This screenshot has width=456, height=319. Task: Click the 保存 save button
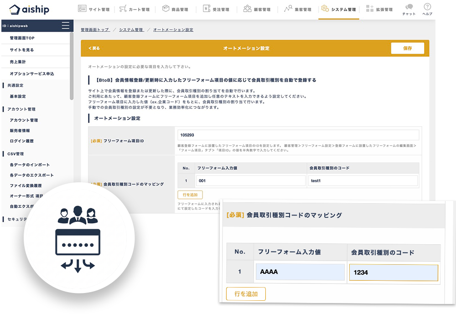[x=407, y=48]
